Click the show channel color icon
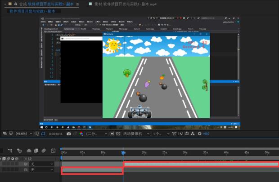The height and width of the screenshot is (182, 279). (x=81, y=133)
